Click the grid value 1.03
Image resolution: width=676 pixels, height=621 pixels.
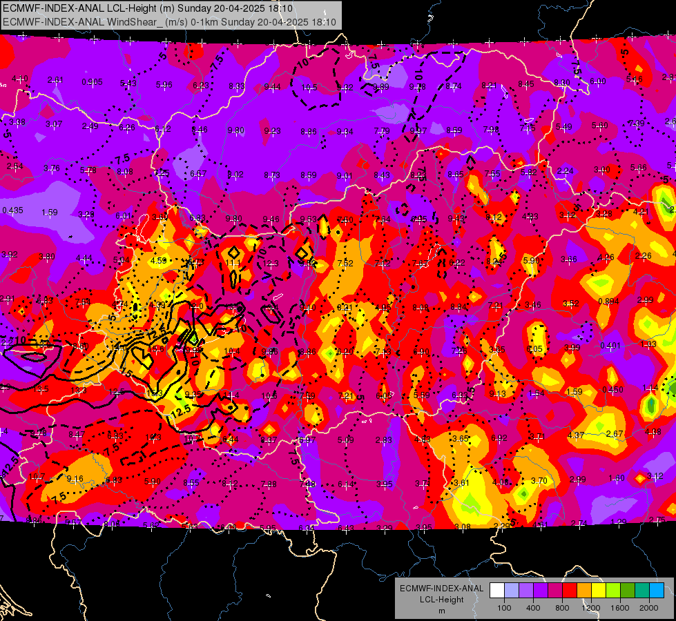click(648, 344)
